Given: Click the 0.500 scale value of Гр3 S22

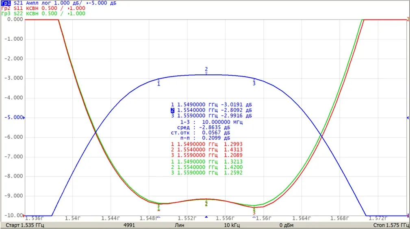Looking at the screenshot, I should pyautogui.click(x=49, y=13).
